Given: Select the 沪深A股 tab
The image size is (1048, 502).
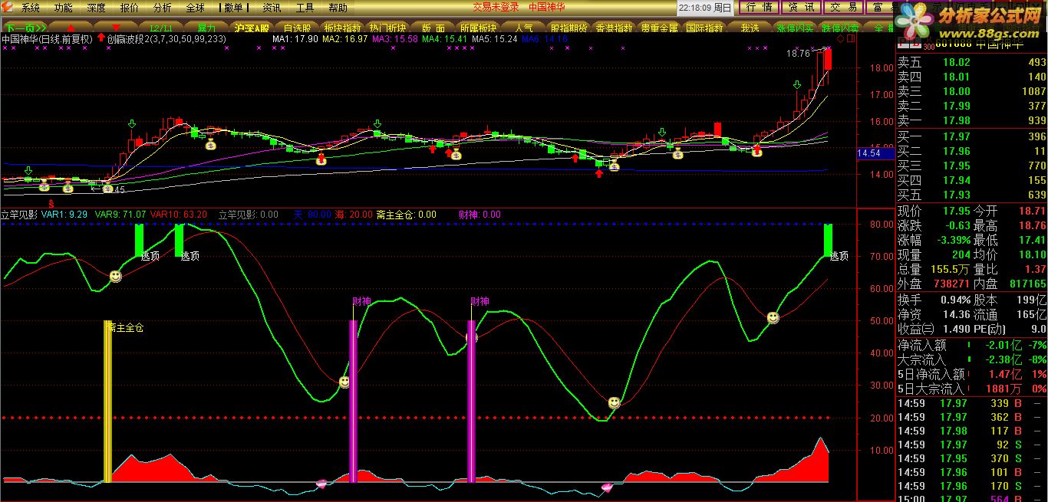Looking at the screenshot, I should tap(252, 27).
